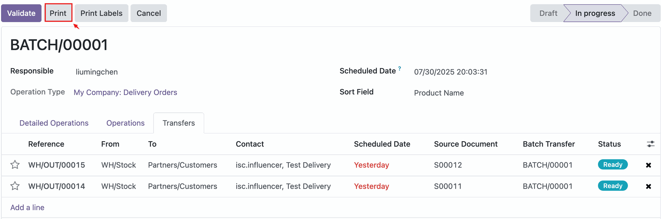Screen dimensions: 661x219
Task: Cancel the batch transfer
Action: click(148, 13)
